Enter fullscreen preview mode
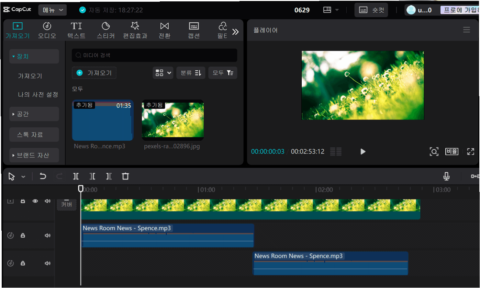This screenshot has height=288, width=480. (x=471, y=151)
